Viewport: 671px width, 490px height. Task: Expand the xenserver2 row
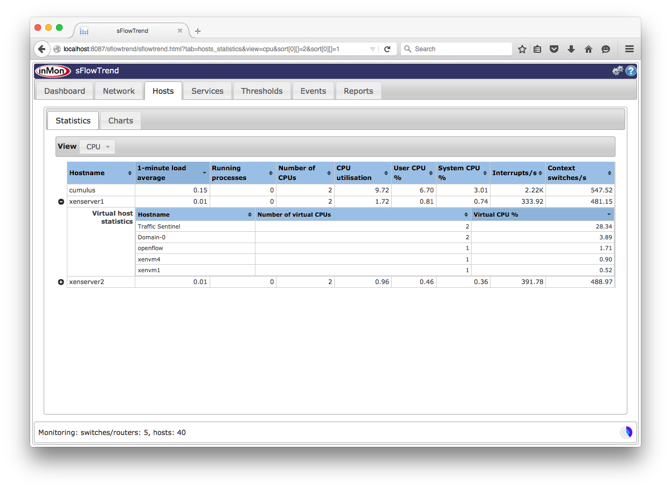tap(61, 282)
